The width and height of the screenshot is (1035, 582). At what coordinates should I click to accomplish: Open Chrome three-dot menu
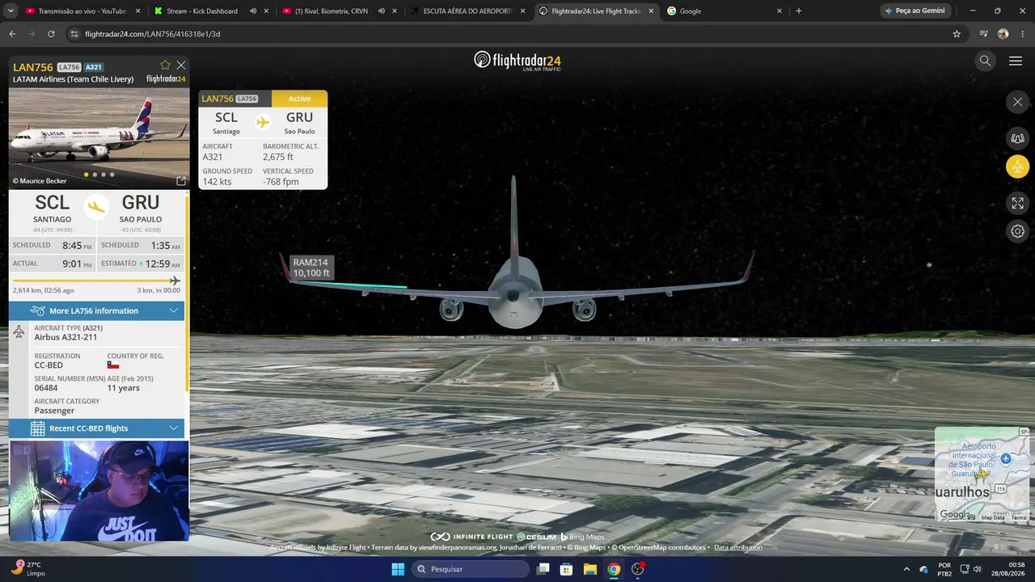pyautogui.click(x=1023, y=34)
